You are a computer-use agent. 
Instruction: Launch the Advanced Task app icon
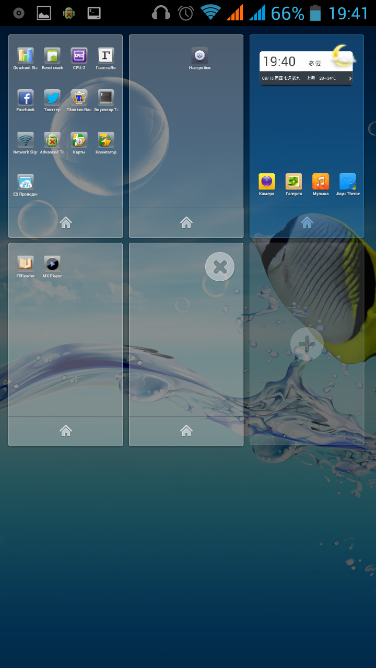tap(52, 140)
